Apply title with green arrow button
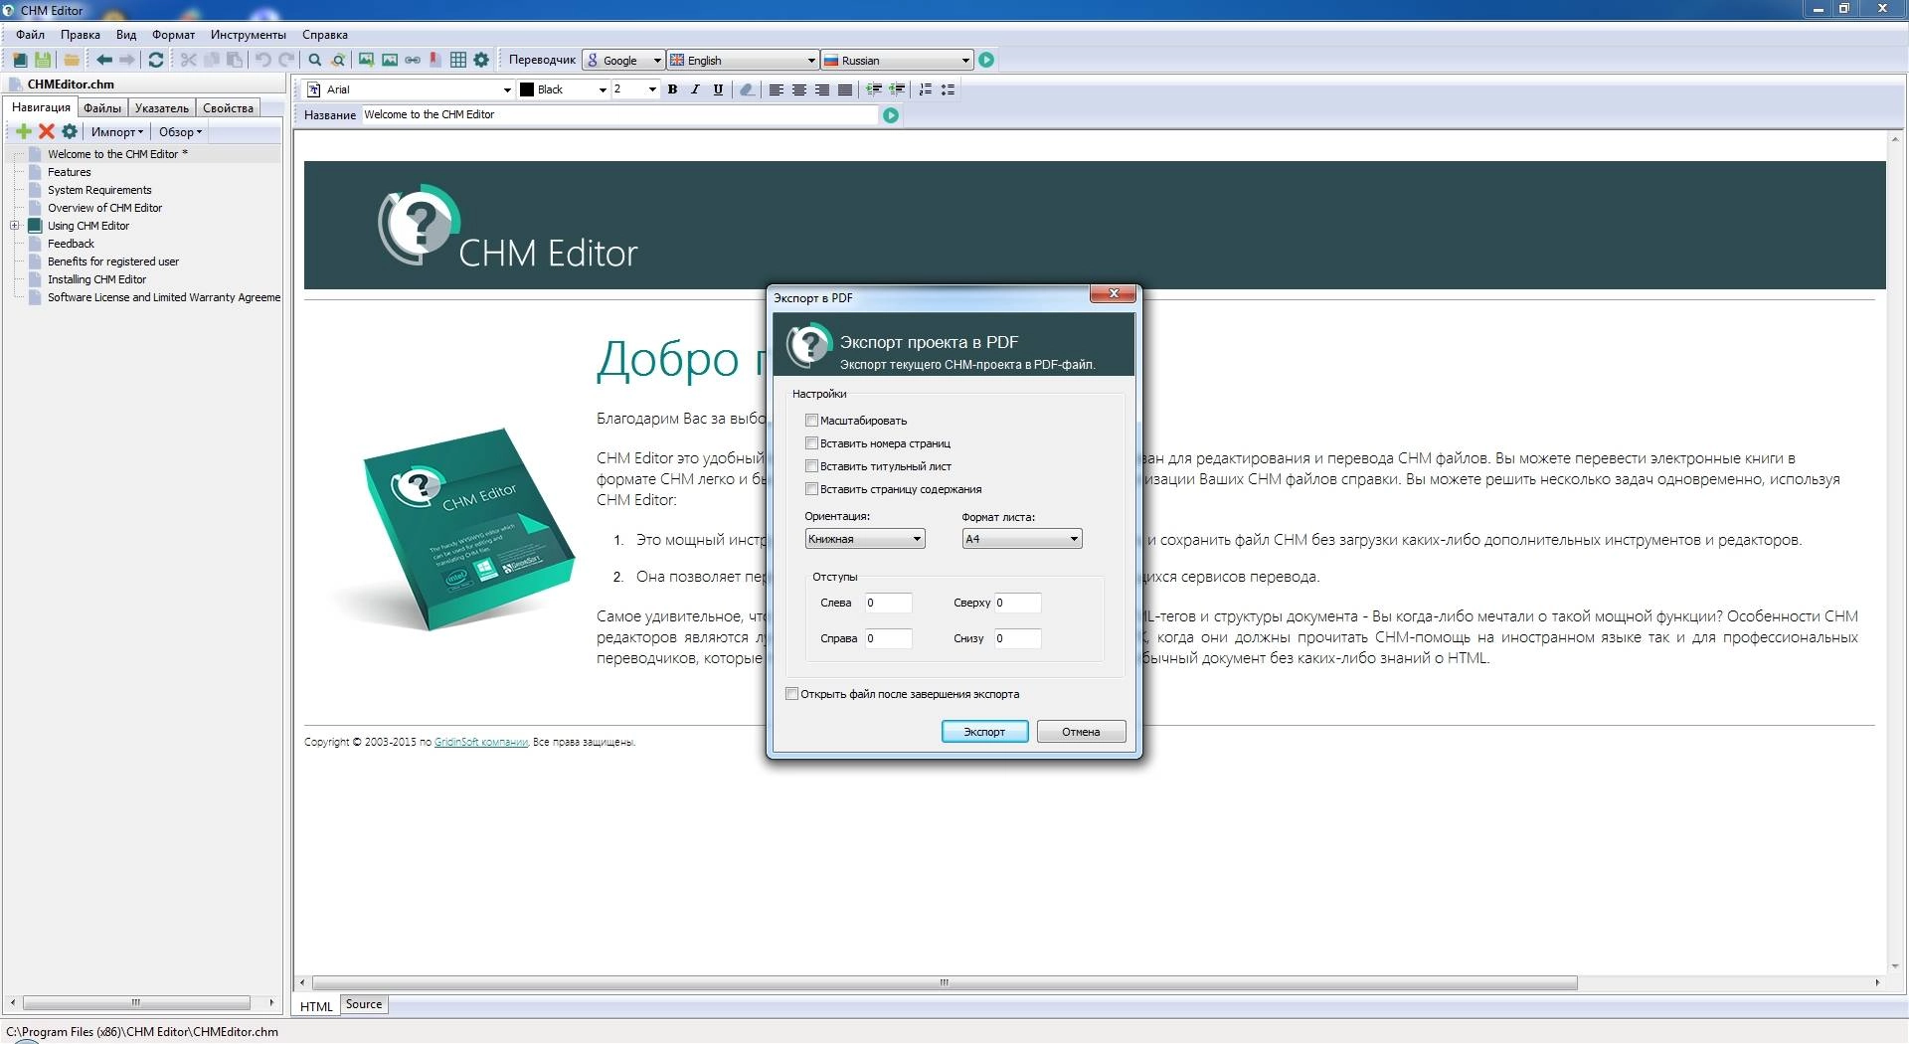 click(x=891, y=115)
